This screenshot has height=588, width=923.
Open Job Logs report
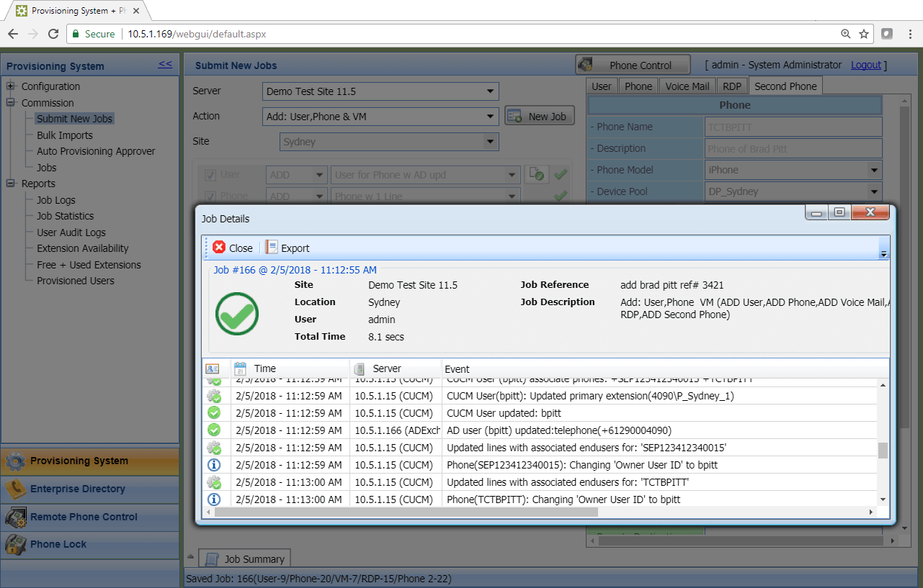click(x=56, y=200)
